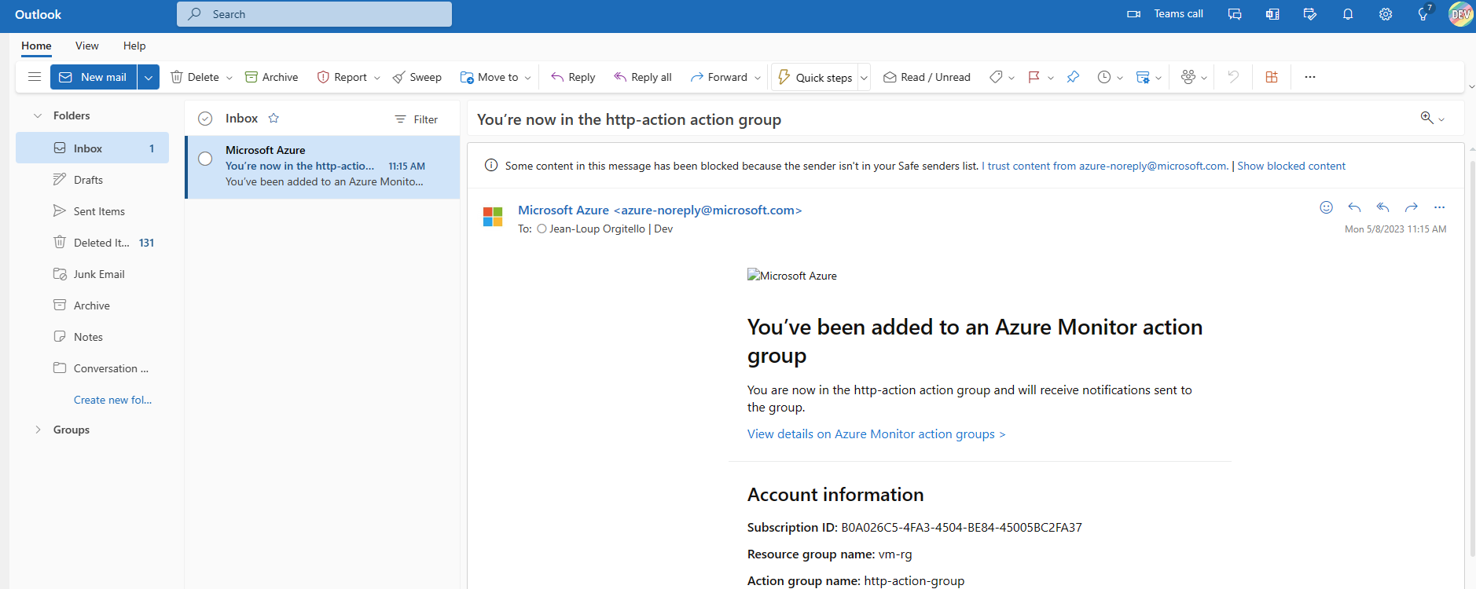The image size is (1476, 589).
Task: Open the Teams chat icon in the header
Action: point(1235,14)
